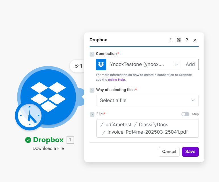Viewport: 219px width, 182px height.
Task: Open the three-dot options menu in Dropbox panel
Action: 171,40
